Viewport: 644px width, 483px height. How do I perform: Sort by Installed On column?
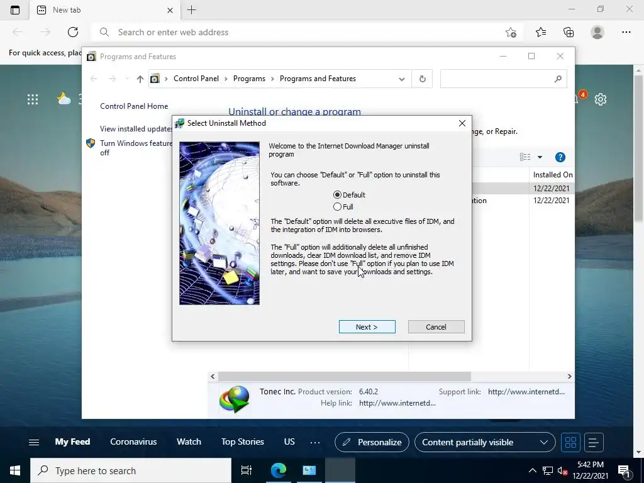tap(553, 175)
